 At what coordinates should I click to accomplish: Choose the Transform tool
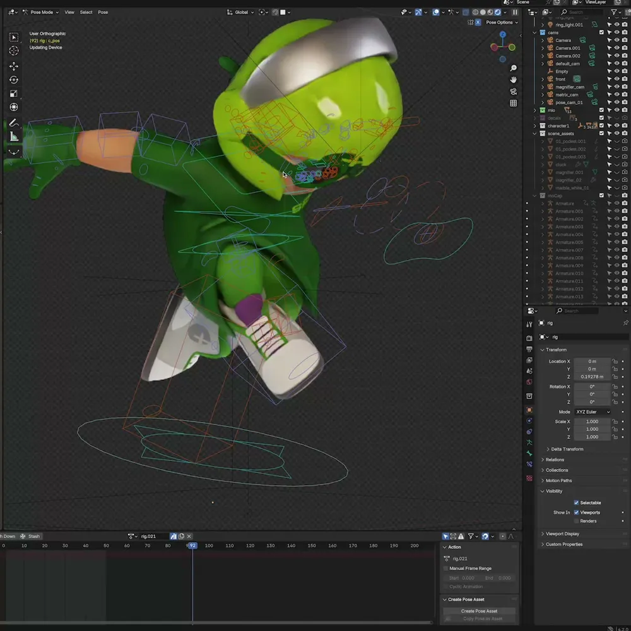click(x=14, y=107)
